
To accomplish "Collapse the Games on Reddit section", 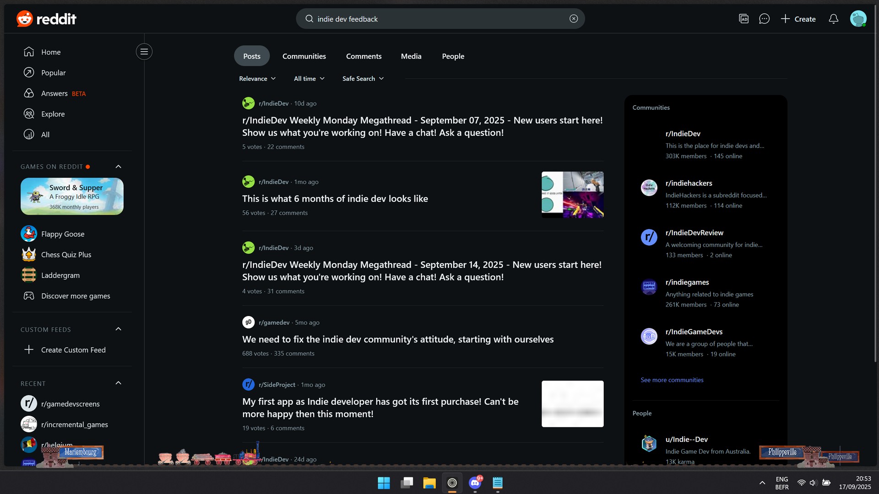I will pos(119,166).
